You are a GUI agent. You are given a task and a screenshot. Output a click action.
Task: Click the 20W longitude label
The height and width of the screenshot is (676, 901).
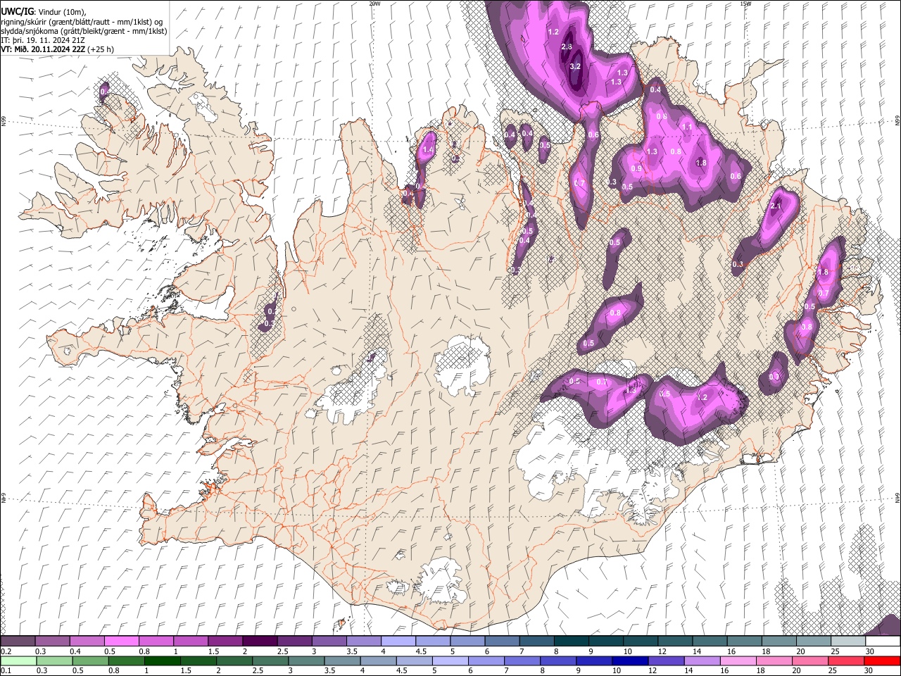375,3
